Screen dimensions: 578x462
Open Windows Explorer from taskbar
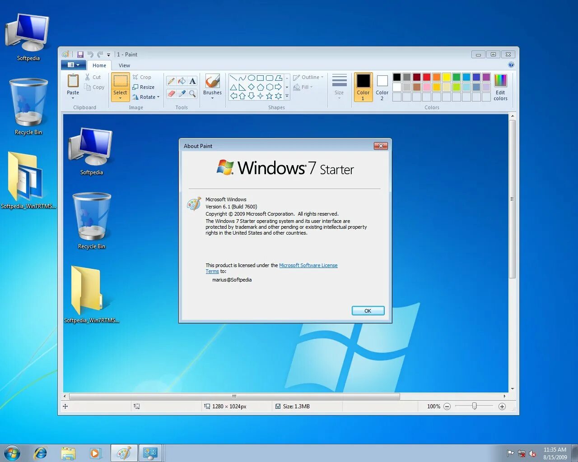tap(68, 453)
